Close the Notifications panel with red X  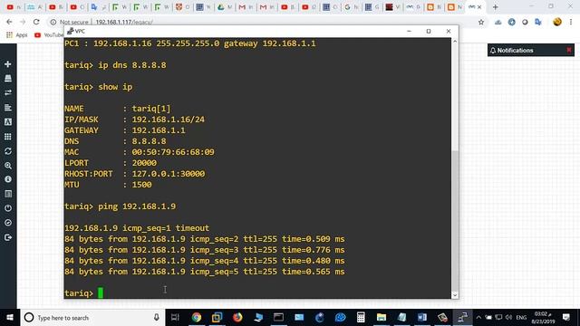click(569, 50)
